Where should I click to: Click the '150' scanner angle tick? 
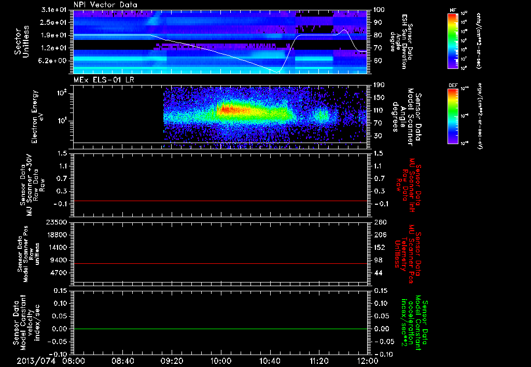click(379, 98)
